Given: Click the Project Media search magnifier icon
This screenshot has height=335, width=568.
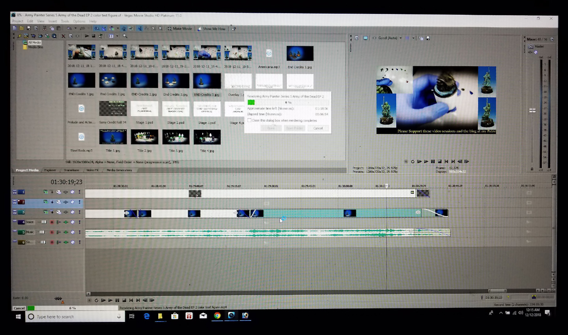Looking at the screenshot, I should coord(125,36).
